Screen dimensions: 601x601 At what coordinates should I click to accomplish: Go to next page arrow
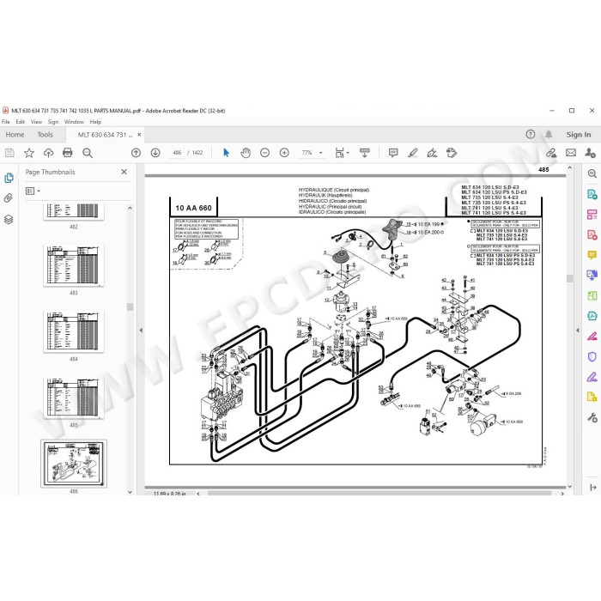tap(155, 153)
